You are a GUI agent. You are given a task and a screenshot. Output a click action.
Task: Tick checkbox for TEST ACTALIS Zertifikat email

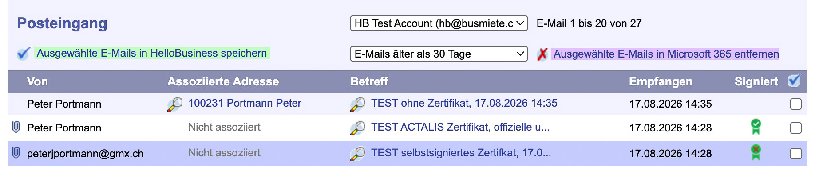(796, 128)
